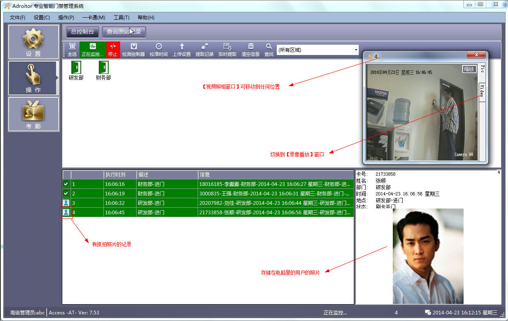Open the 操作(P) menu

click(x=66, y=18)
